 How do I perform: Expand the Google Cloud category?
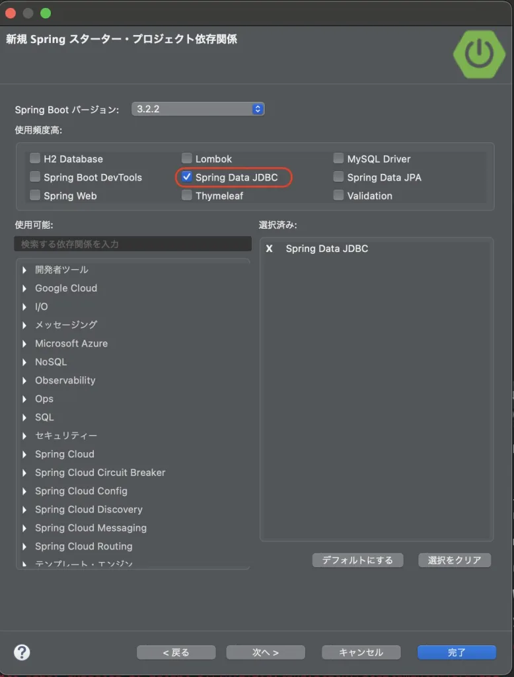[x=24, y=288]
